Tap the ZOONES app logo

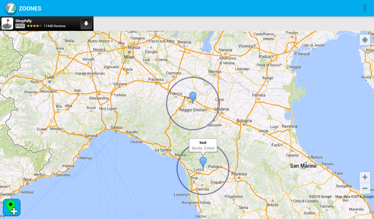click(11, 8)
